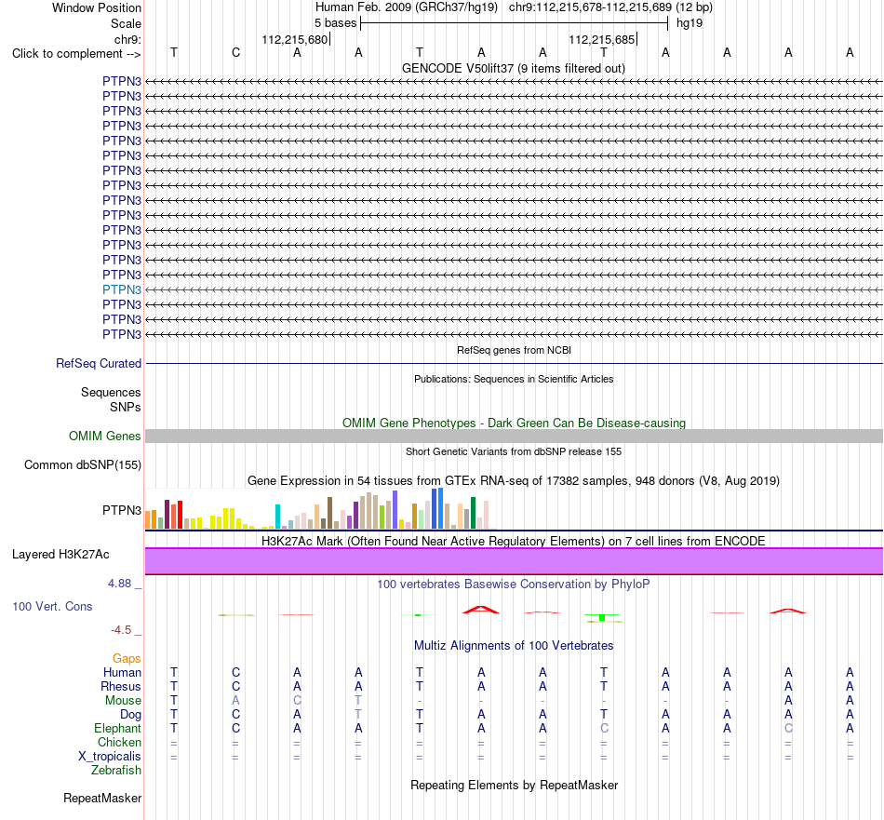The height and width of the screenshot is (820, 884).
Task: Select the 'X_tropicalis' alignment species label
Action: point(110,757)
